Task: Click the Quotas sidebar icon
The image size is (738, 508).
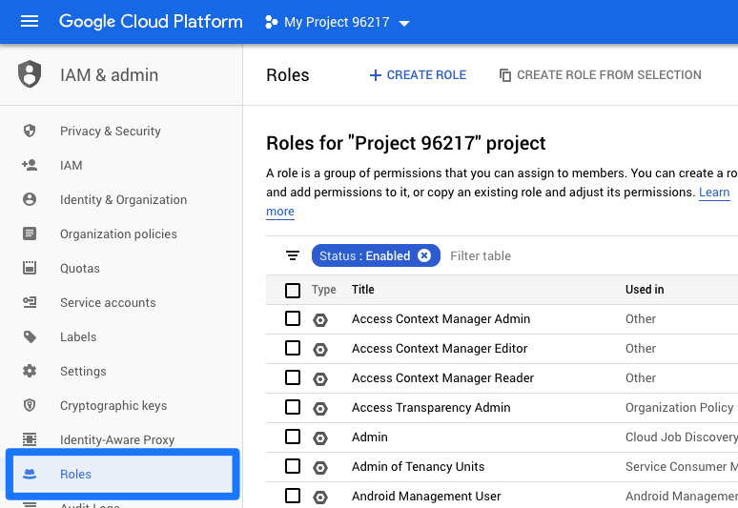Action: [30, 268]
